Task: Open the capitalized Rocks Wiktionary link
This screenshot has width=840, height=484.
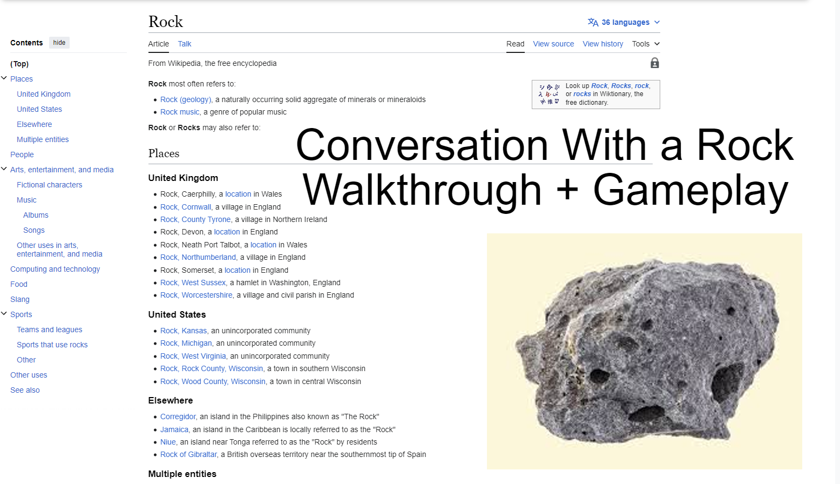Action: point(621,86)
